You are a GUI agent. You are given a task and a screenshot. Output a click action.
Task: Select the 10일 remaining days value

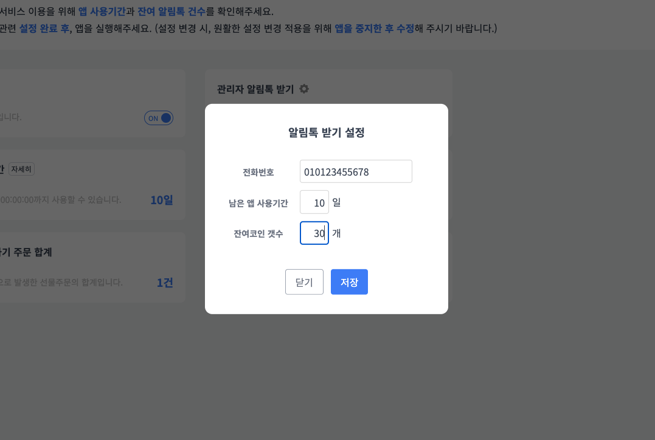pos(162,200)
